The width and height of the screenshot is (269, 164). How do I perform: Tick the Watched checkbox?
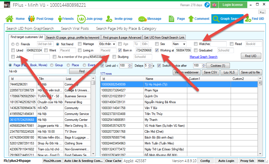tap(196, 44)
